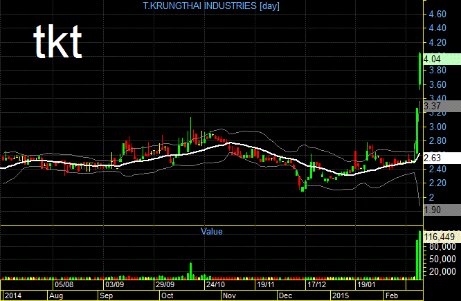This screenshot has width=461, height=301.
Task: Click the 19/11 date marker
Action: tap(266, 284)
